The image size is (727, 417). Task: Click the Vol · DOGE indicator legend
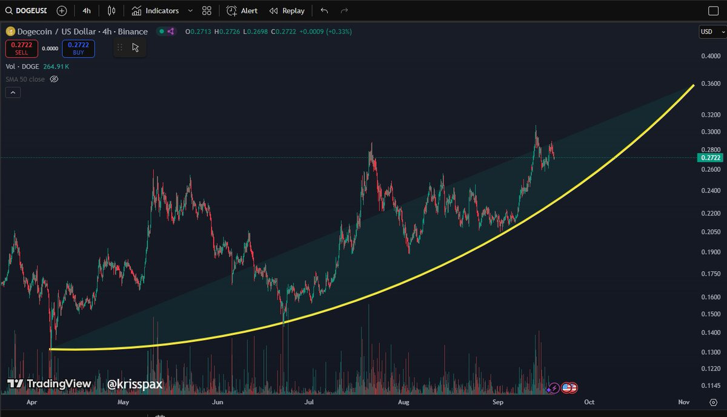(x=22, y=67)
